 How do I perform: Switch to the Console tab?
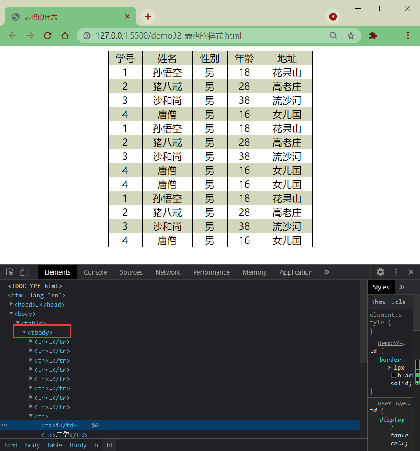95,272
